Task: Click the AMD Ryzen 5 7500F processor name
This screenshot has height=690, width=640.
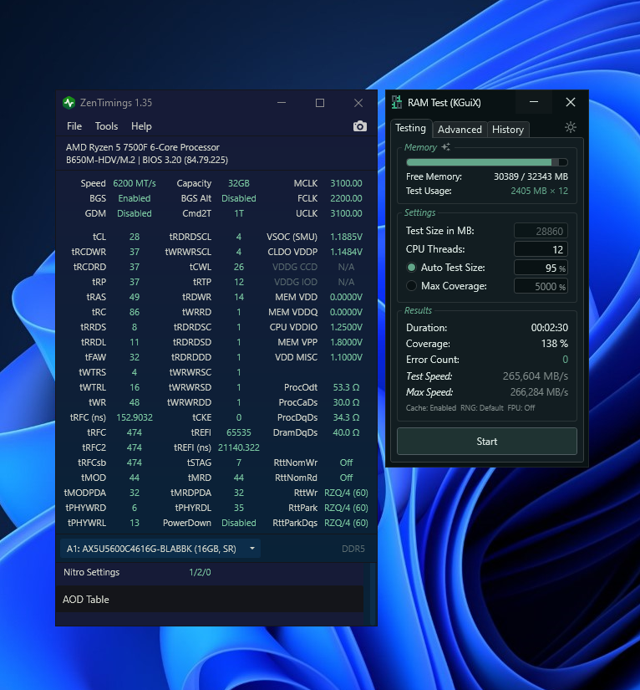Action: [143, 147]
